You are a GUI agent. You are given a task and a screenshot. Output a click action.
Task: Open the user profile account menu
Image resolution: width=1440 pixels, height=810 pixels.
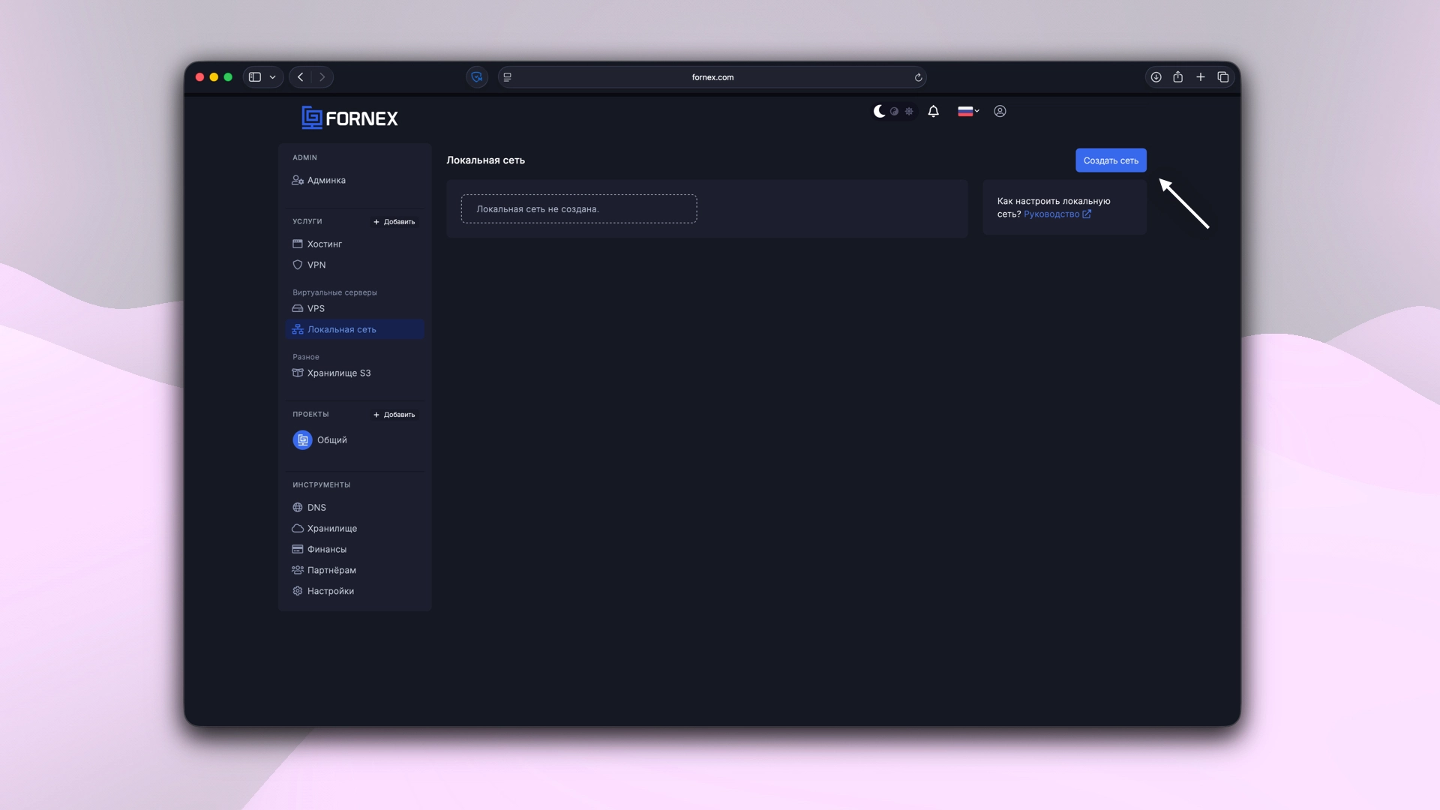coord(1000,111)
